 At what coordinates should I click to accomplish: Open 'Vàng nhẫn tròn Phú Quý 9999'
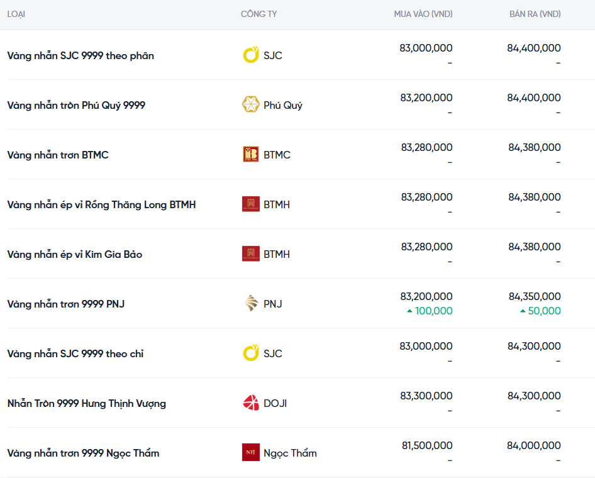76,105
